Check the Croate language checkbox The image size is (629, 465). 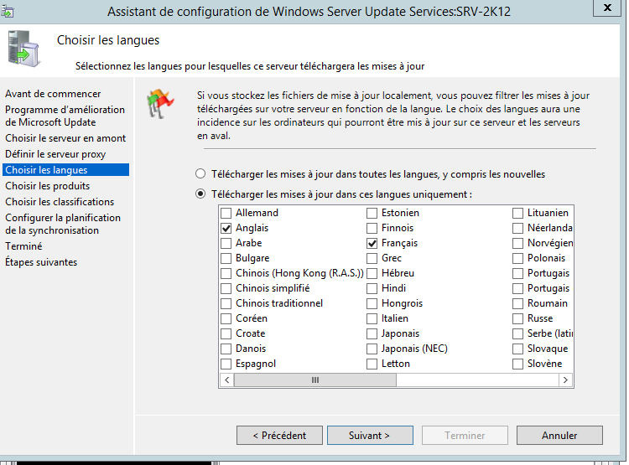tap(226, 333)
